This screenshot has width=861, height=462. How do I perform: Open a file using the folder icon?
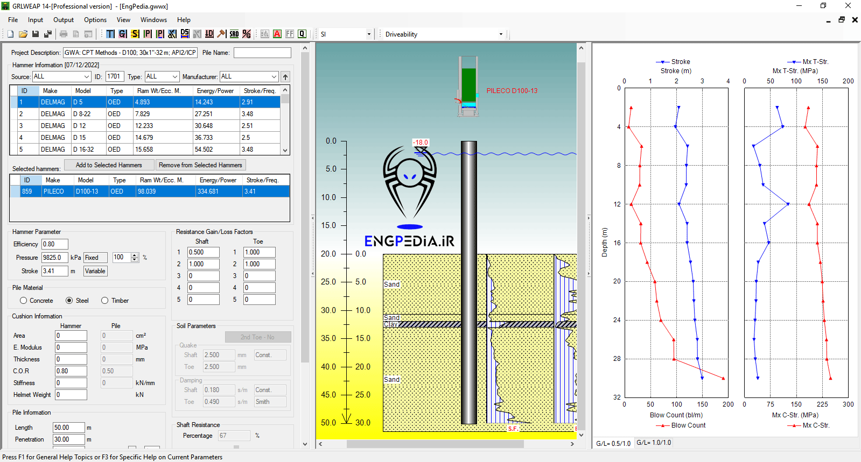[23, 34]
